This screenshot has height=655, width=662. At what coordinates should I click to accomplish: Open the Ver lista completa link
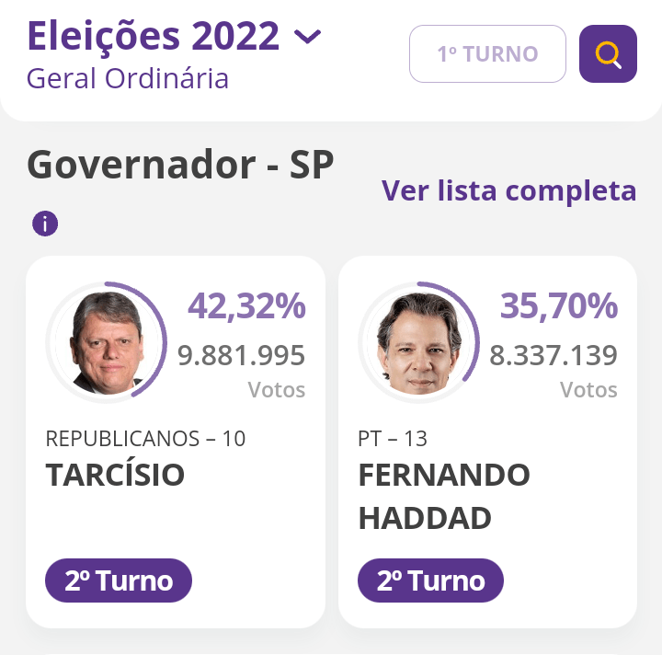click(508, 190)
